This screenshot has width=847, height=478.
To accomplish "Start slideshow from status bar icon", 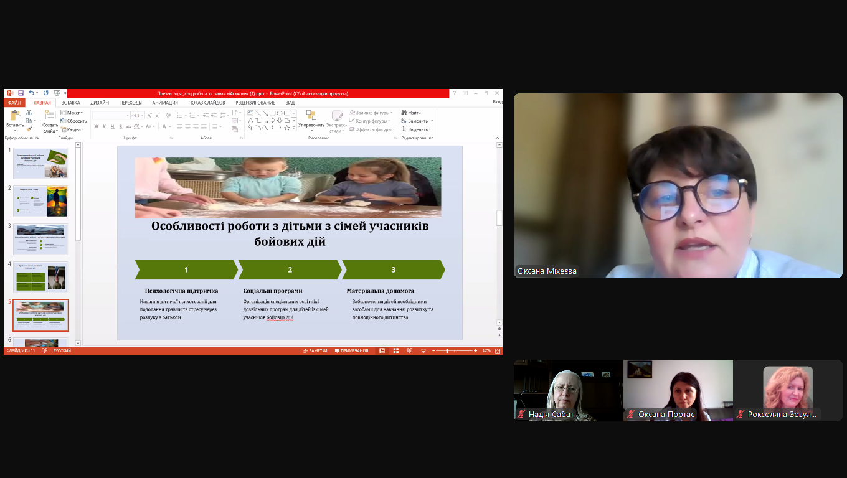I will (x=422, y=350).
